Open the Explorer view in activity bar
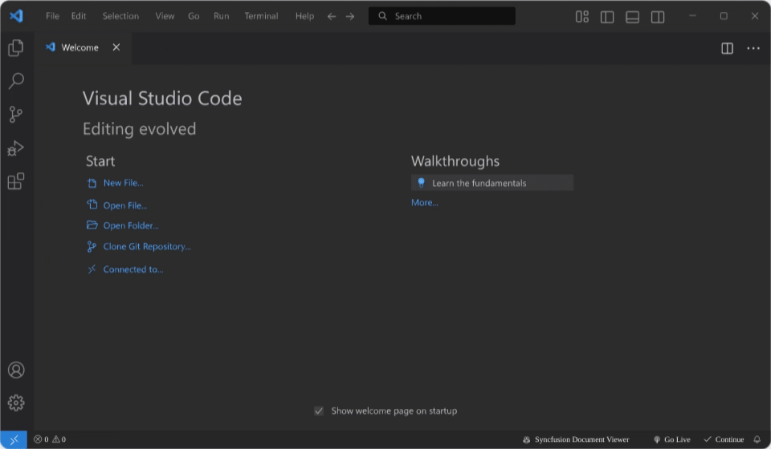Image resolution: width=771 pixels, height=449 pixels. [16, 47]
